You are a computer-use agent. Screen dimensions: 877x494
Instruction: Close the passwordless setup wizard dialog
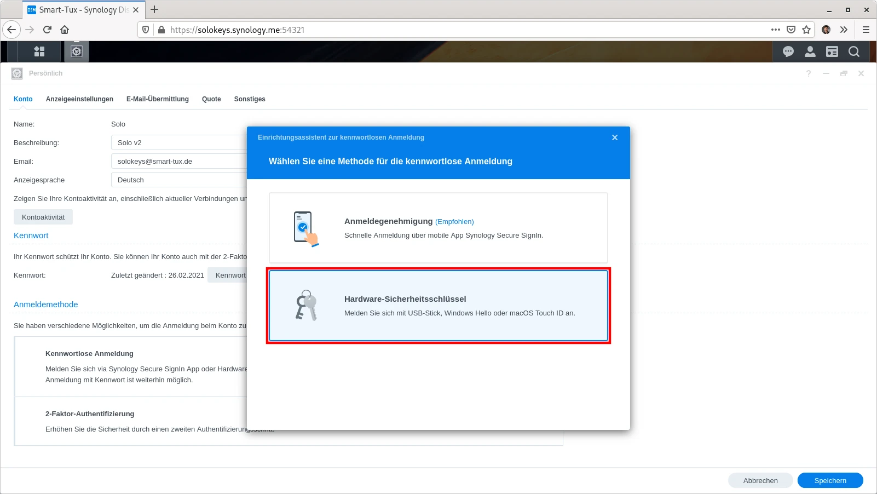[615, 137]
